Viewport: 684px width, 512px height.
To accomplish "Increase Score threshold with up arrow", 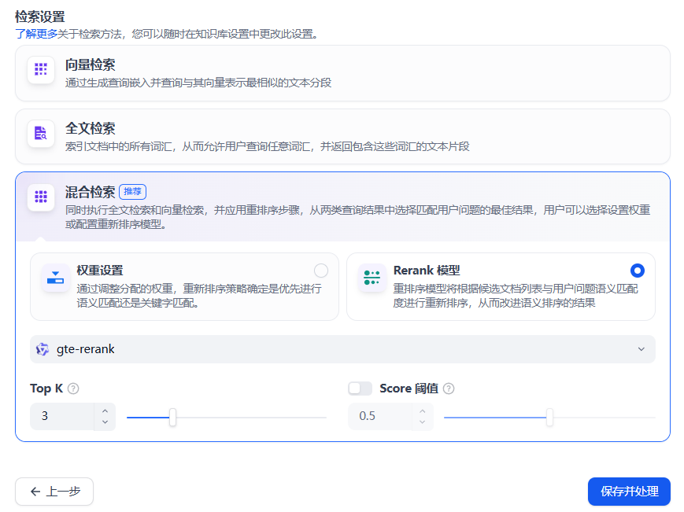I will pos(422,411).
